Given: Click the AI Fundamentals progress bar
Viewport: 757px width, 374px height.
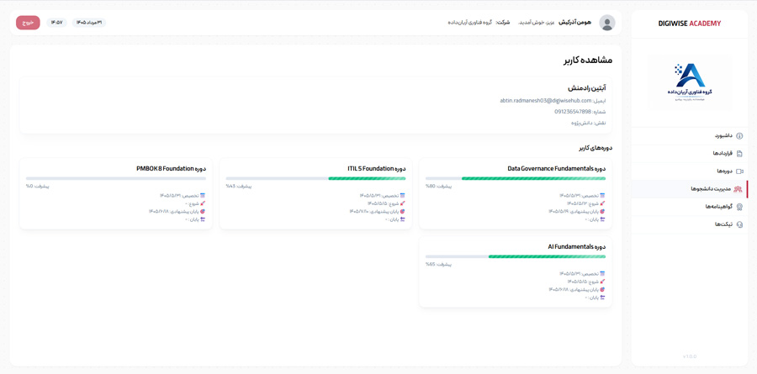Looking at the screenshot, I should pyautogui.click(x=516, y=256).
